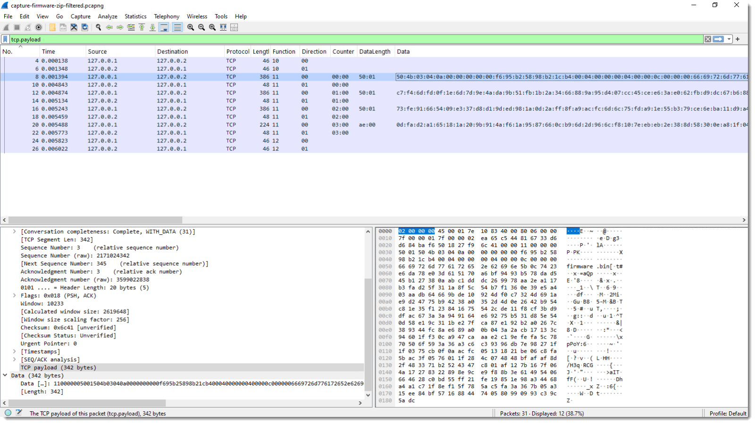Image resolution: width=755 pixels, height=424 pixels.
Task: Sort by the Time column header
Action: click(63, 51)
